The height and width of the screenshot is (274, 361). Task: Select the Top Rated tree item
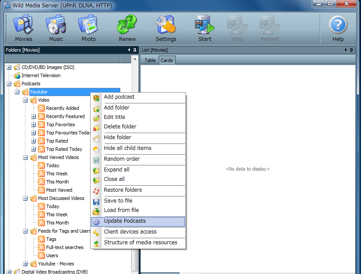[x=57, y=141]
